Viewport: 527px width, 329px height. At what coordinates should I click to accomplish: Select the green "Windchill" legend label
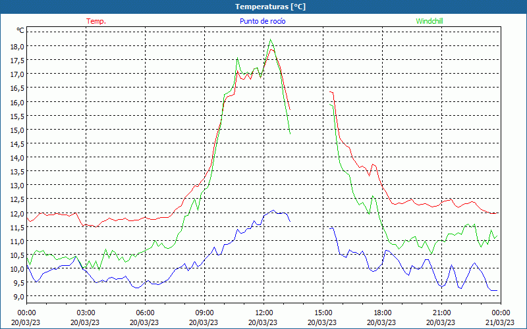coord(430,21)
